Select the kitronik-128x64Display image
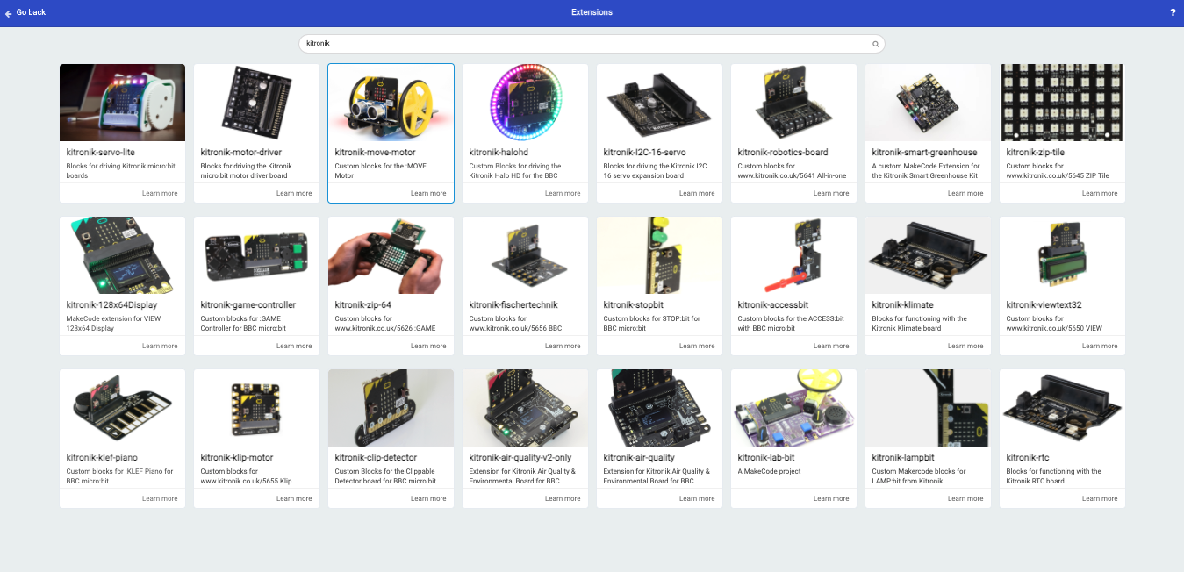The height and width of the screenshot is (572, 1184). 123,255
